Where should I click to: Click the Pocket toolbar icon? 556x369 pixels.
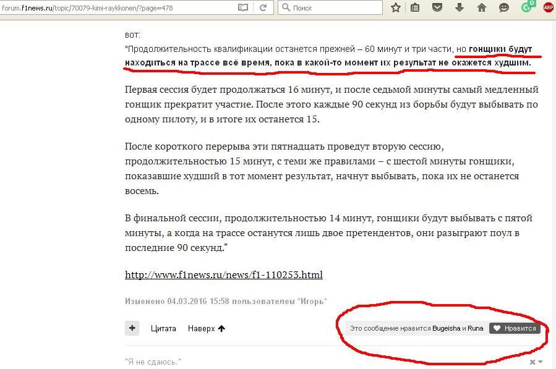pyautogui.click(x=437, y=7)
